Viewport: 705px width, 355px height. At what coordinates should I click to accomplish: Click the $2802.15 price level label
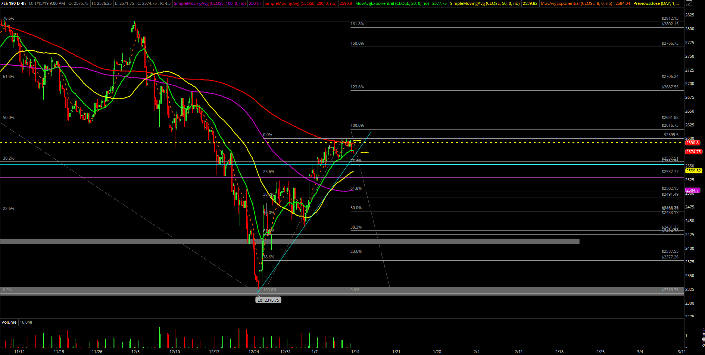coord(670,24)
